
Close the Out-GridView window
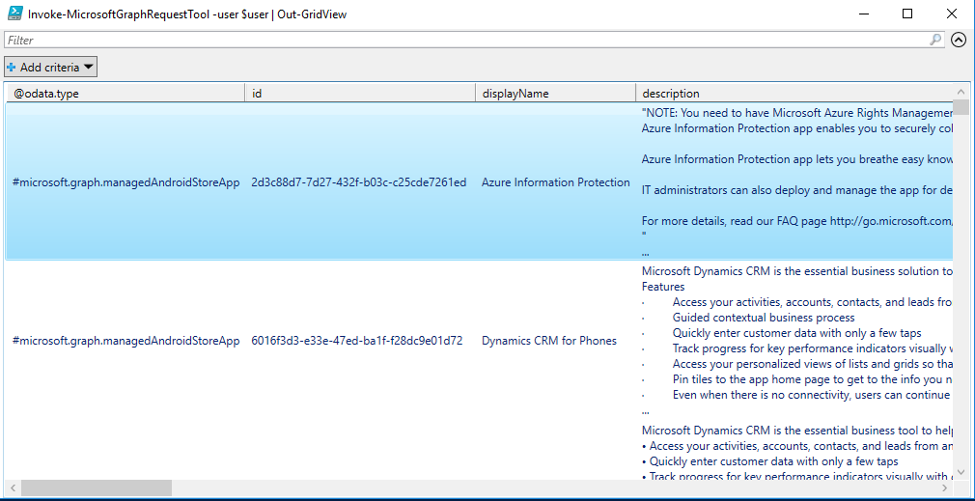(x=952, y=14)
